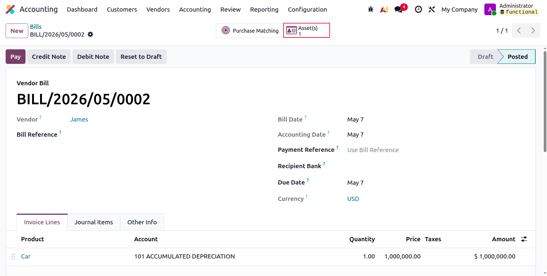Click the 1.00 quantity cell
Image resolution: width=547 pixels, height=276 pixels.
369,256
